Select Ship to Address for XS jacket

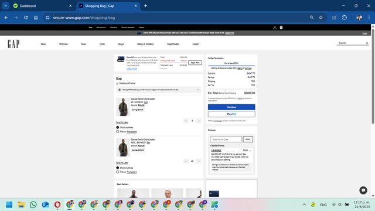pyautogui.click(x=117, y=128)
